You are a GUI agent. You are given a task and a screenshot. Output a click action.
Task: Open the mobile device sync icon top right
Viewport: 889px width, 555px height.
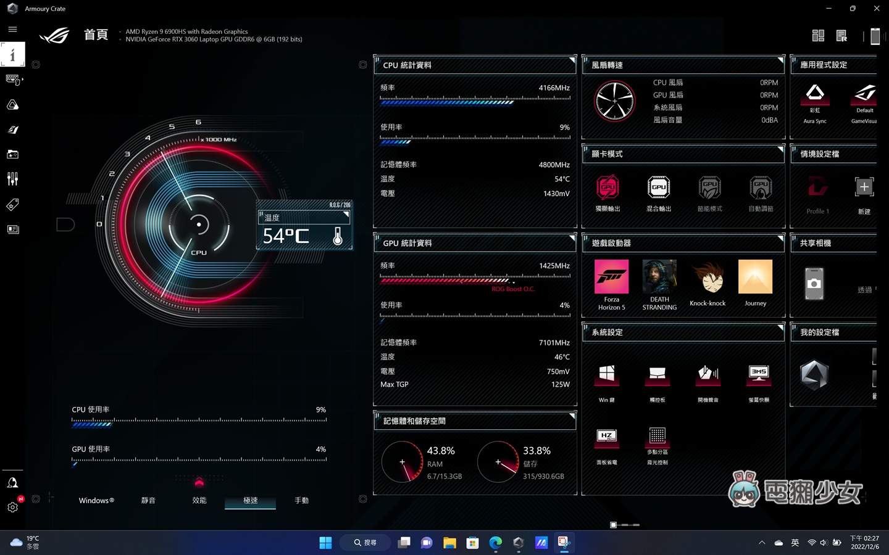[x=875, y=35]
